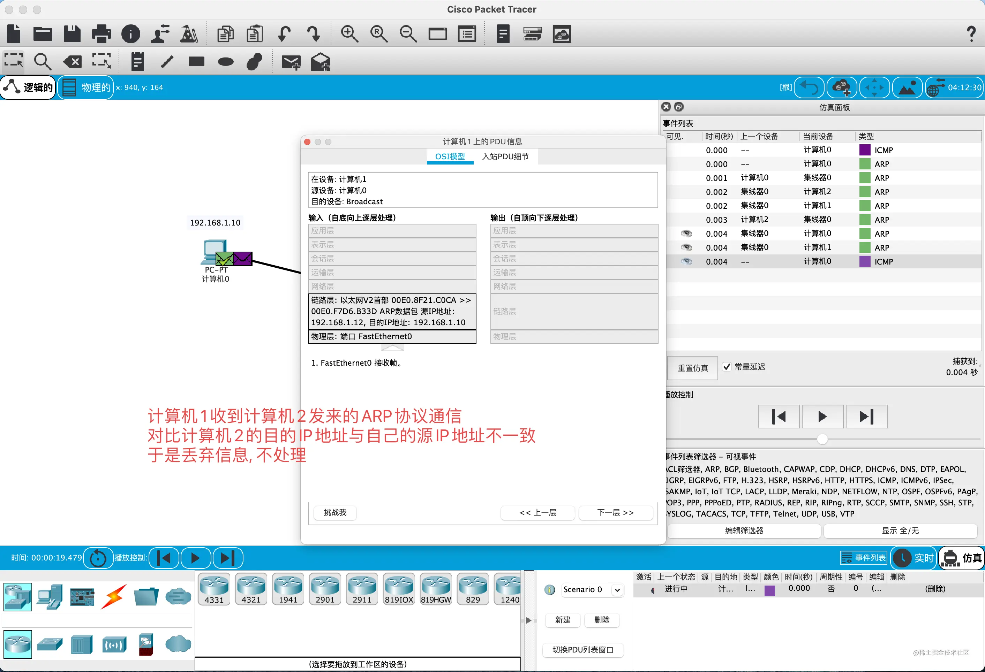Select the Place Note tool
This screenshot has height=672, width=985.
point(137,62)
